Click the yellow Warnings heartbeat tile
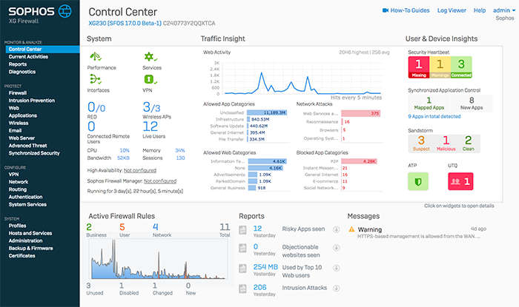The image size is (519, 307). pyautogui.click(x=440, y=67)
